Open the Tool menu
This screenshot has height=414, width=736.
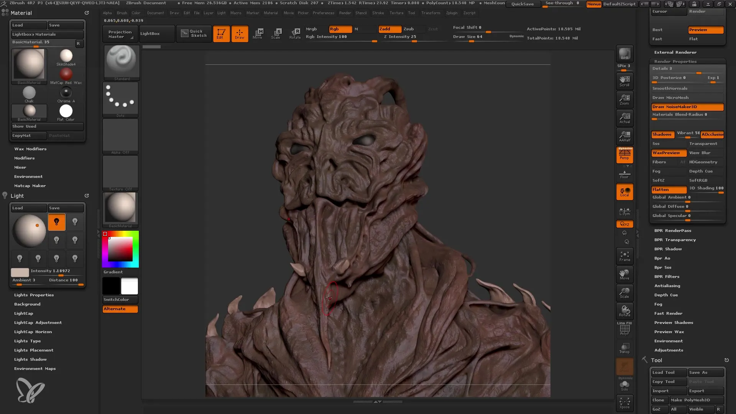pos(411,13)
